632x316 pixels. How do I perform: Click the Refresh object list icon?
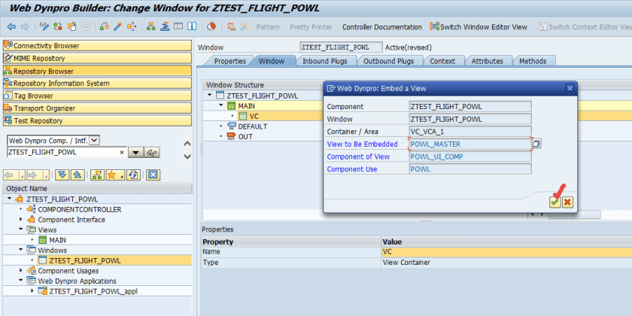coord(133,175)
